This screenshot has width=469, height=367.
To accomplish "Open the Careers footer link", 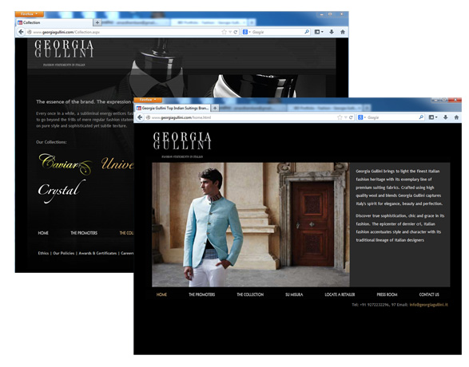I will (127, 253).
